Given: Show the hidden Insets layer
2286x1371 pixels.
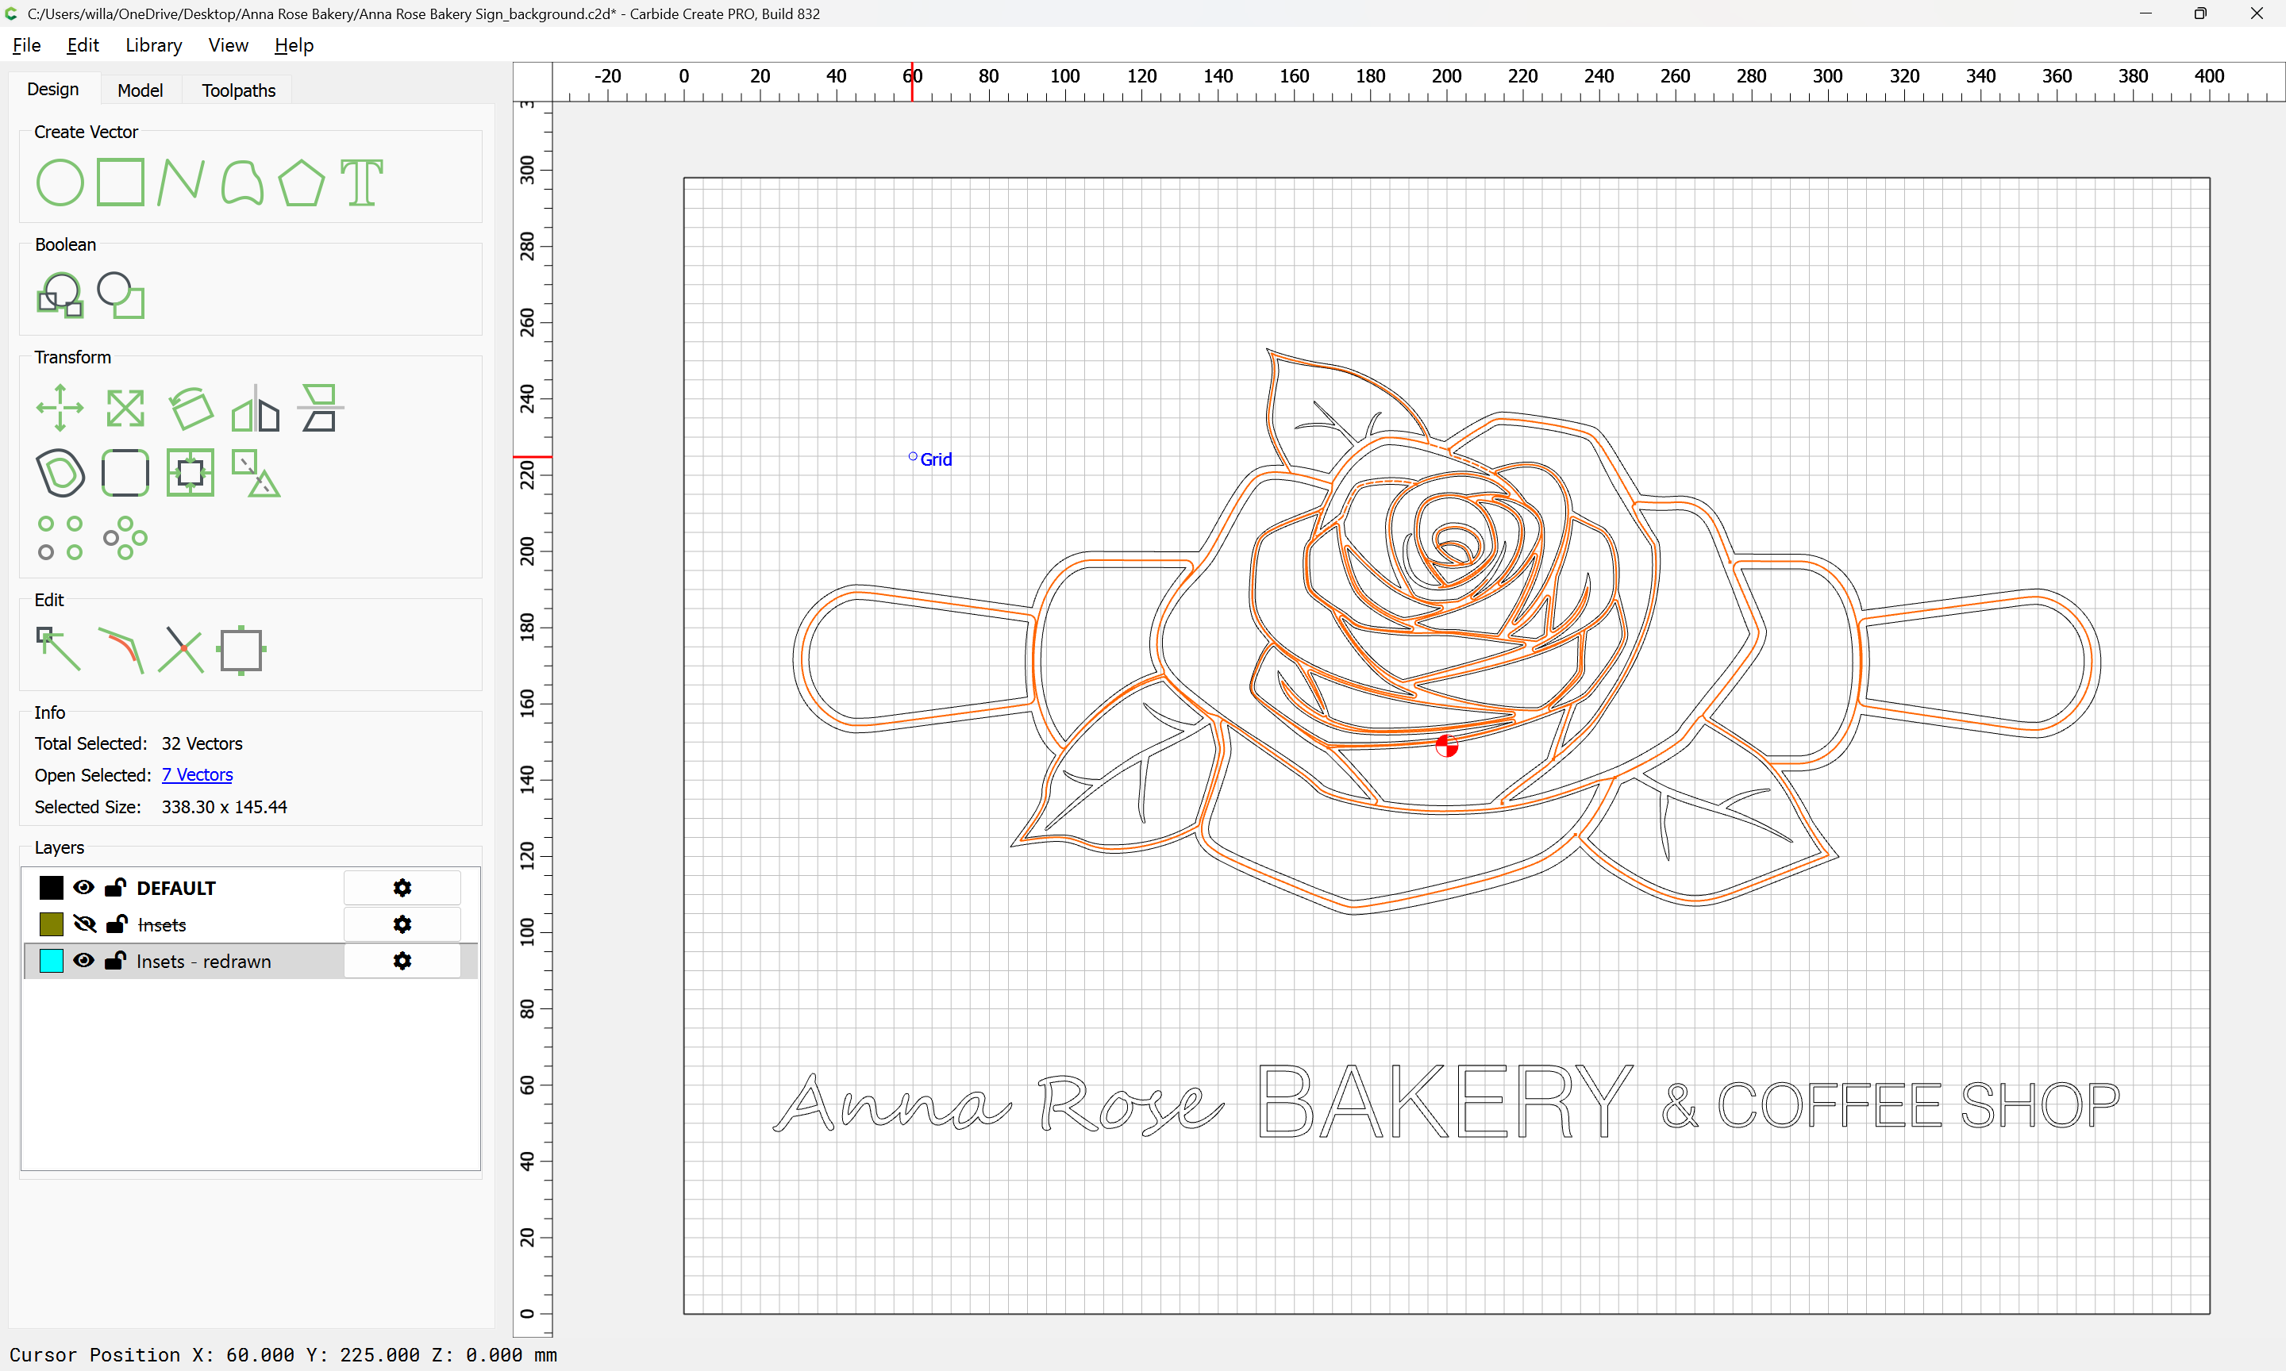Looking at the screenshot, I should click(x=84, y=924).
